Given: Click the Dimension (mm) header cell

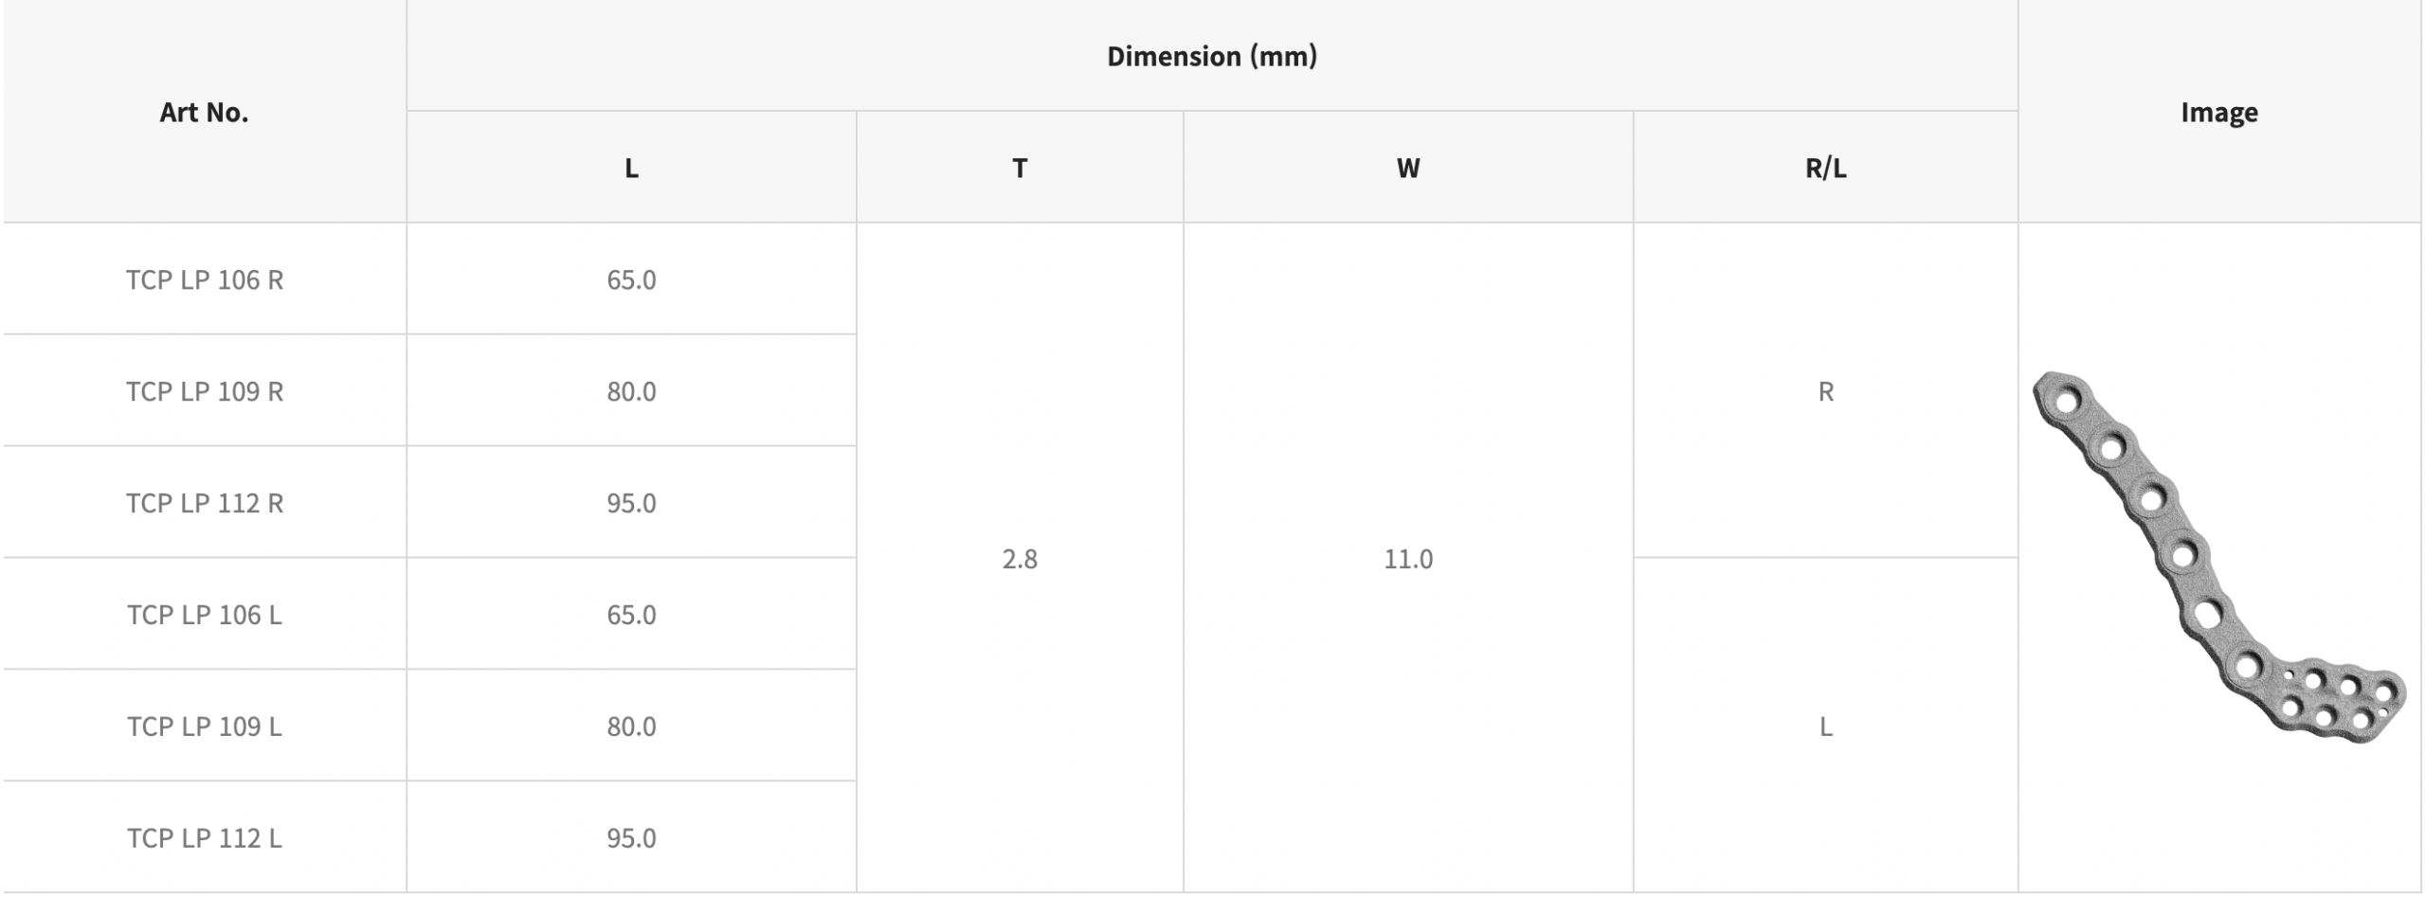Looking at the screenshot, I should (1211, 56).
